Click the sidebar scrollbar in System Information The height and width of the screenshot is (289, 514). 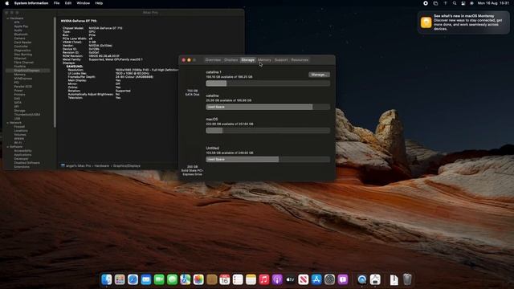click(x=55, y=72)
